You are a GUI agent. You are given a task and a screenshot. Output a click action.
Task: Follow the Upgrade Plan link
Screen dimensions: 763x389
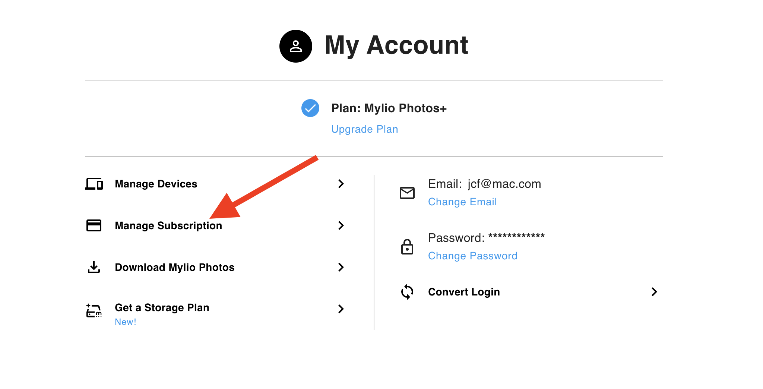coord(364,129)
